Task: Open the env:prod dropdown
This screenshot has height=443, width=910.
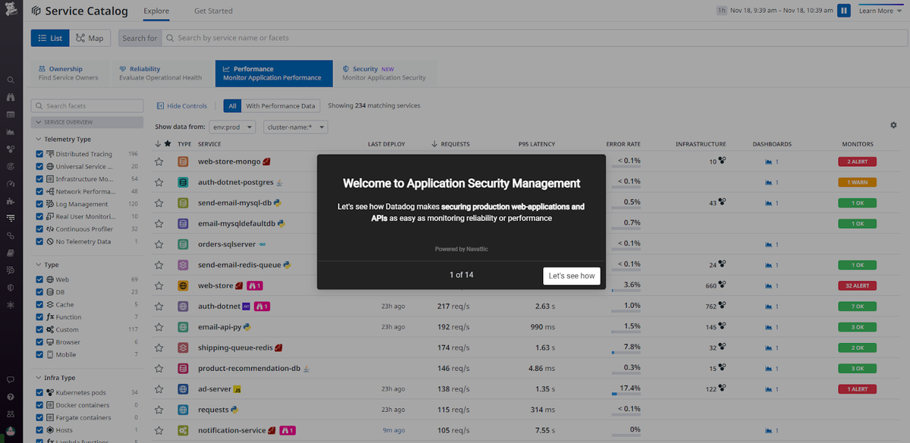Action: 233,127
